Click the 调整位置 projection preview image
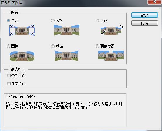The image size is (162, 131). click(x=111, y=56)
